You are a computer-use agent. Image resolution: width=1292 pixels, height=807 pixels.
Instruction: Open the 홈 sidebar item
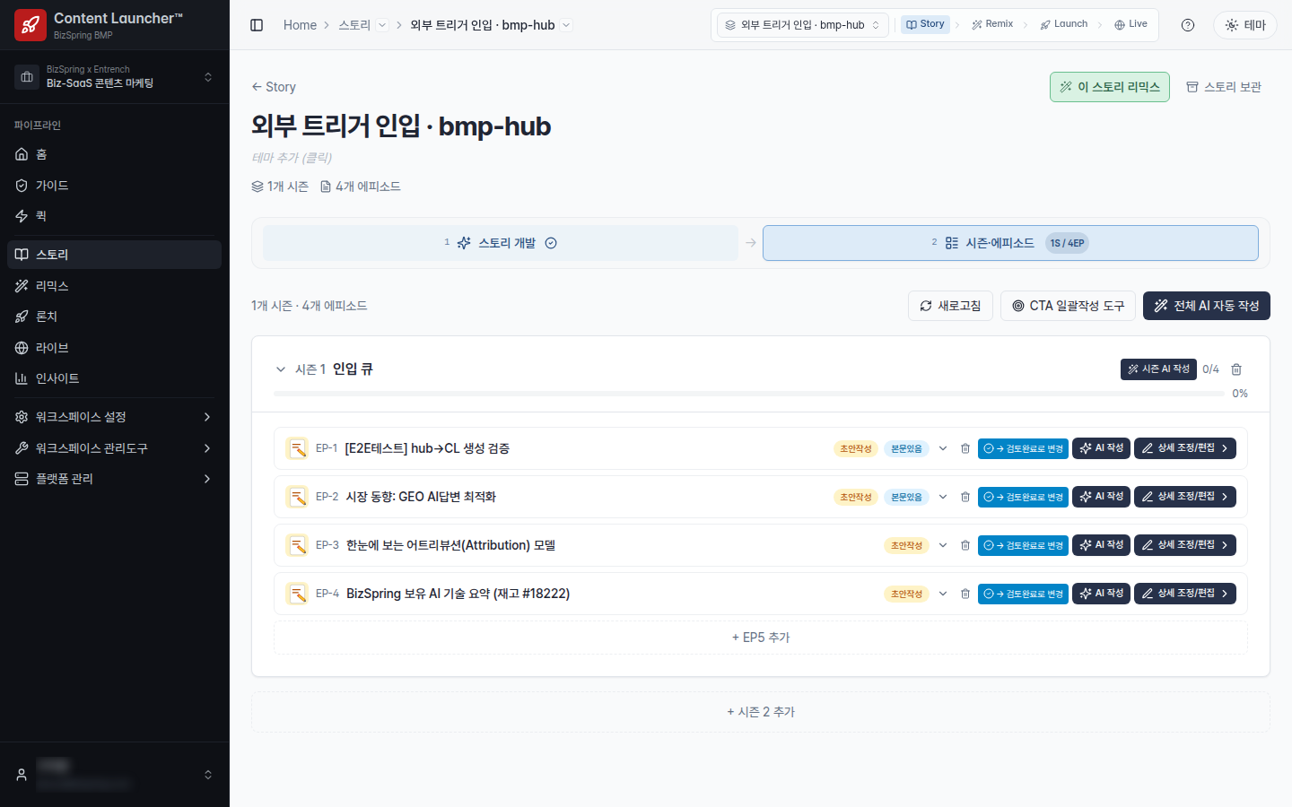pyautogui.click(x=114, y=154)
